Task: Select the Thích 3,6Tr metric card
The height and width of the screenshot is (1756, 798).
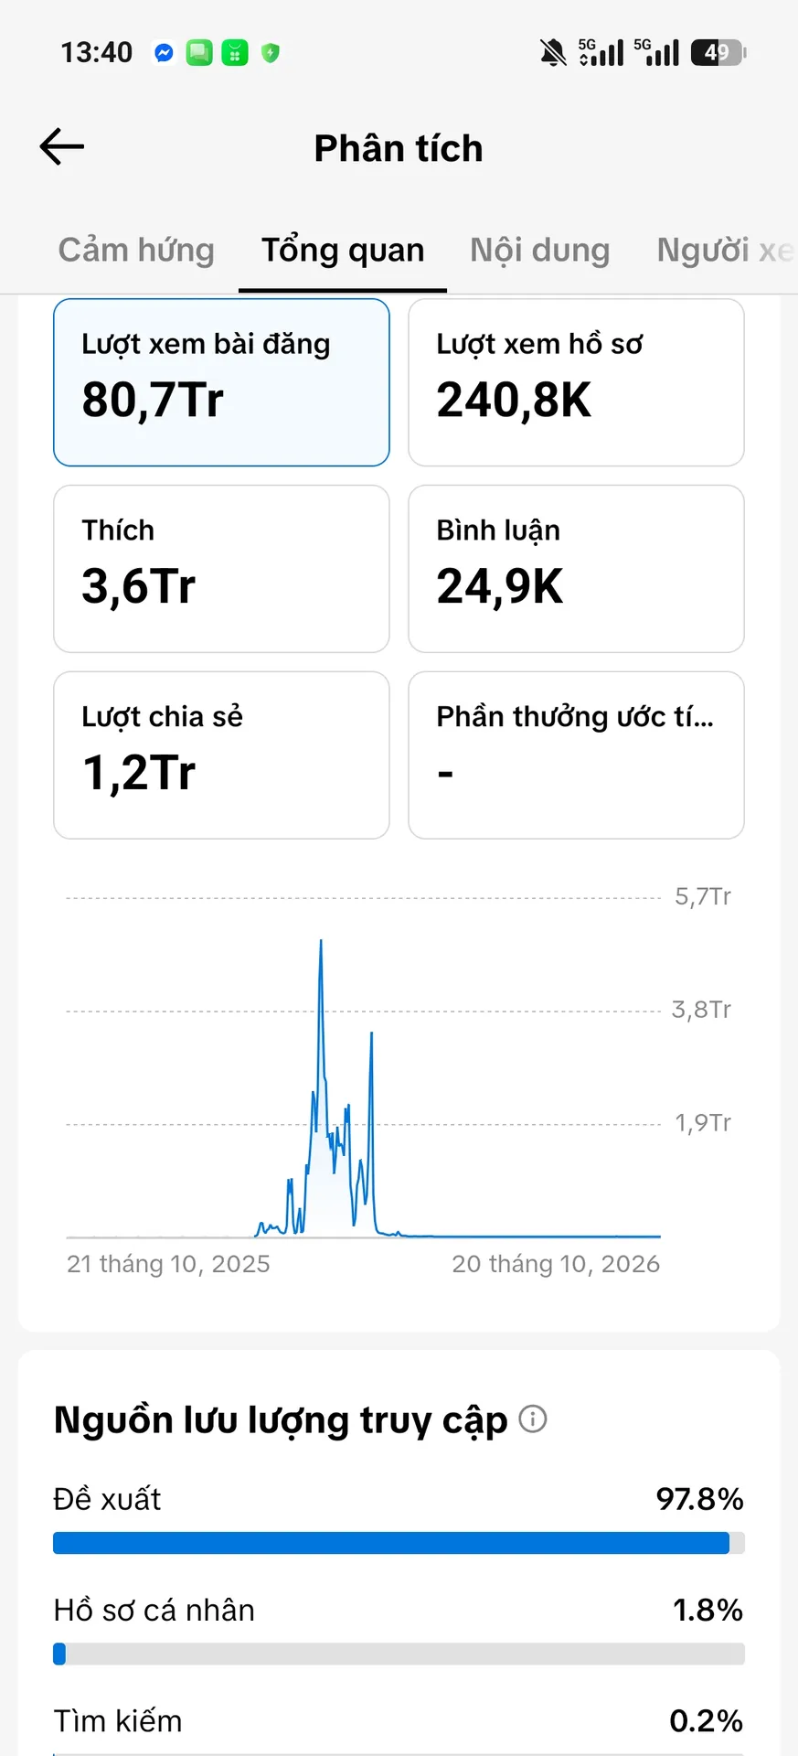Action: (x=221, y=569)
